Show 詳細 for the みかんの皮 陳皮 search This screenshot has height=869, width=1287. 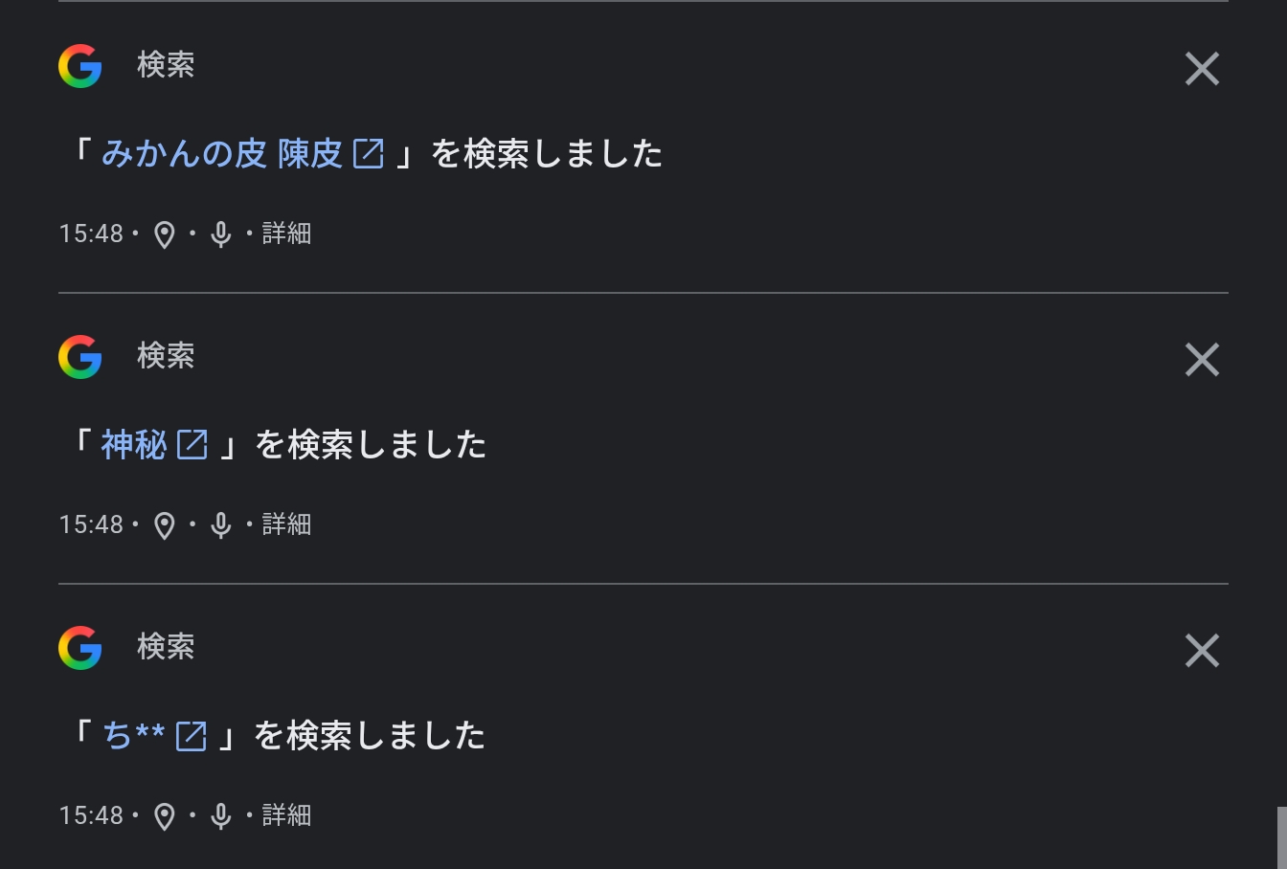[x=286, y=234]
